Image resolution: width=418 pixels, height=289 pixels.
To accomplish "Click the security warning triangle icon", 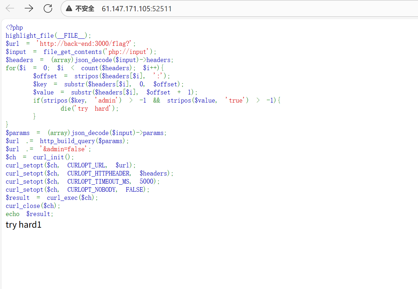I will [69, 8].
